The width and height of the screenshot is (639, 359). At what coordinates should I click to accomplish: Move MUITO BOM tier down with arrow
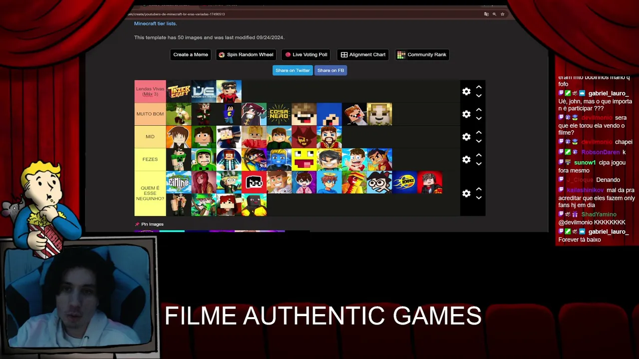click(479, 118)
